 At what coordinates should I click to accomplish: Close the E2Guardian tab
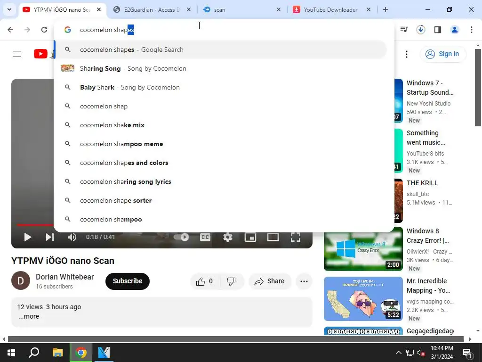[189, 9]
